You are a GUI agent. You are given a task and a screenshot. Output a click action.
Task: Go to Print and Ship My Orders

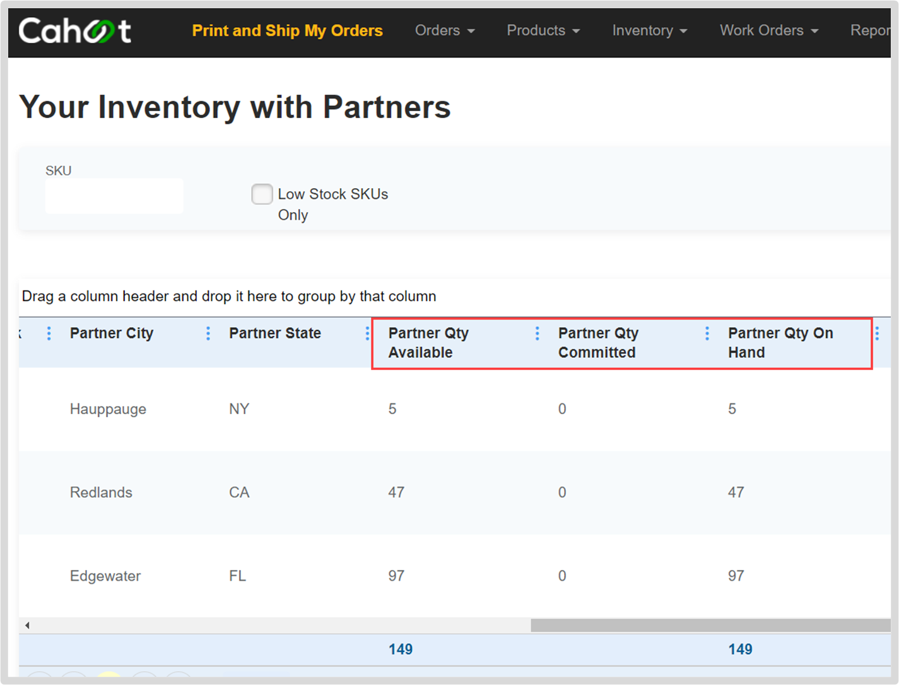click(288, 30)
